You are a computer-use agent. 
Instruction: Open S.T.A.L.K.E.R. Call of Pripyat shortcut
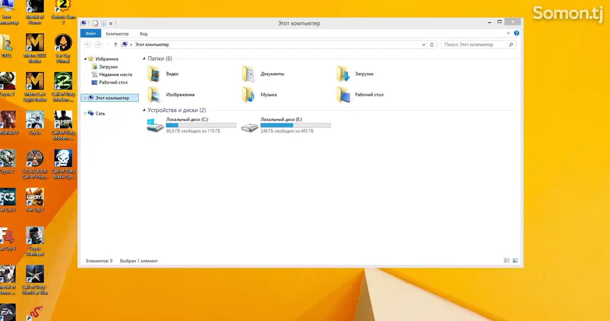coord(35,164)
